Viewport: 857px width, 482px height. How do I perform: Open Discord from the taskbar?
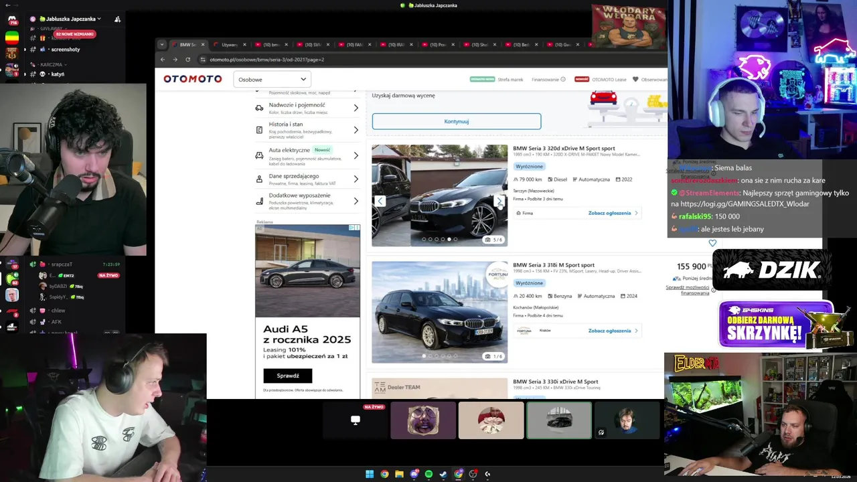pyautogui.click(x=414, y=474)
